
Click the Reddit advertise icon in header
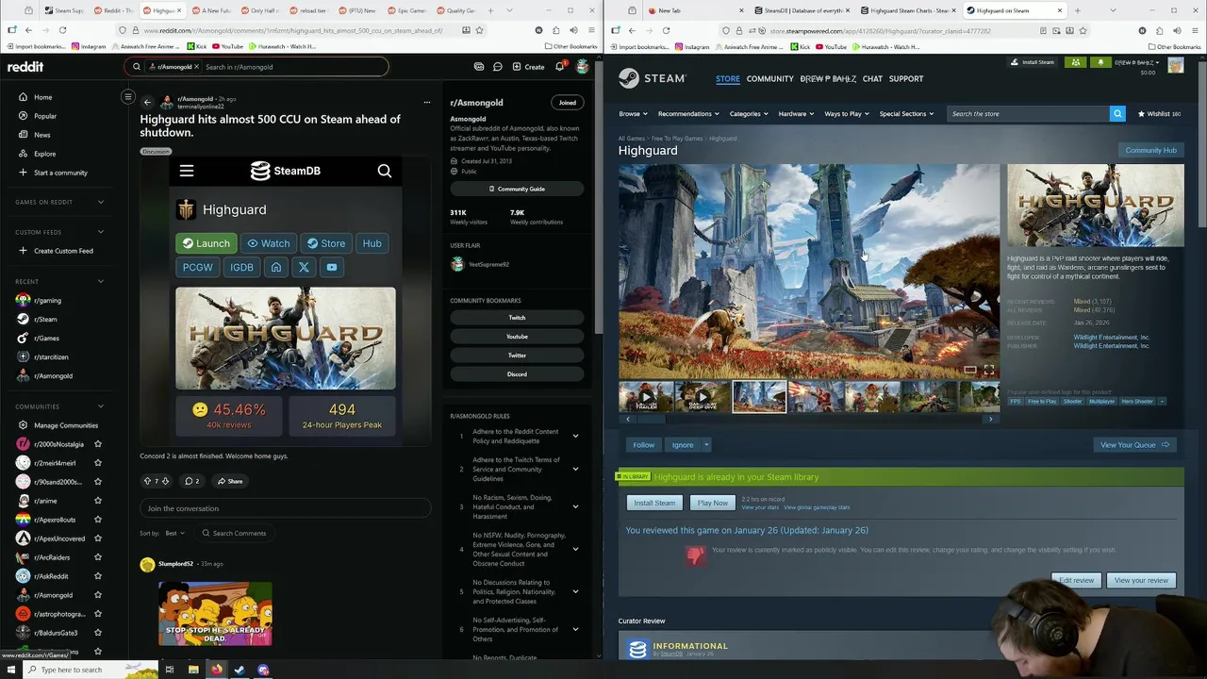[479, 67]
